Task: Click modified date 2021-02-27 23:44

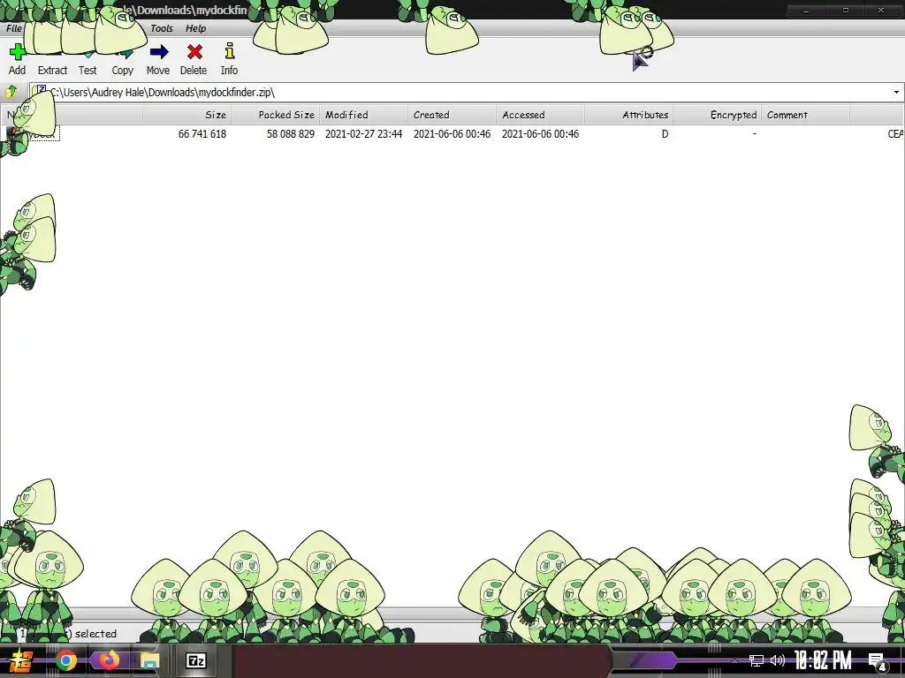Action: tap(363, 134)
